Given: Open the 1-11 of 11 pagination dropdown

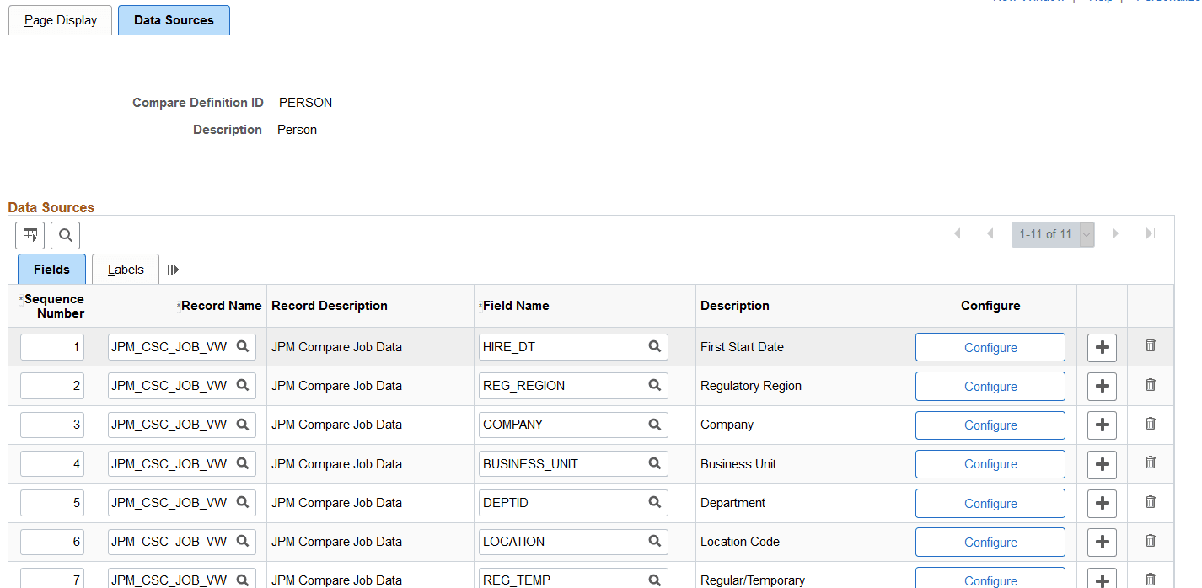Looking at the screenshot, I should pos(1086,233).
